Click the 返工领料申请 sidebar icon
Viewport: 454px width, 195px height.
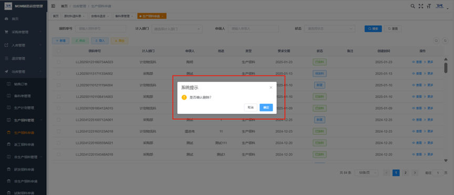9,145
